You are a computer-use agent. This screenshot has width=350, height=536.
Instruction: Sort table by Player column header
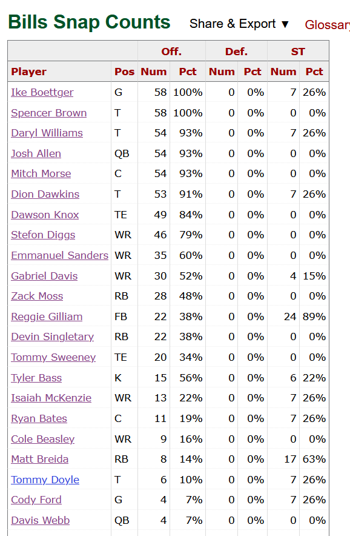coord(28,72)
